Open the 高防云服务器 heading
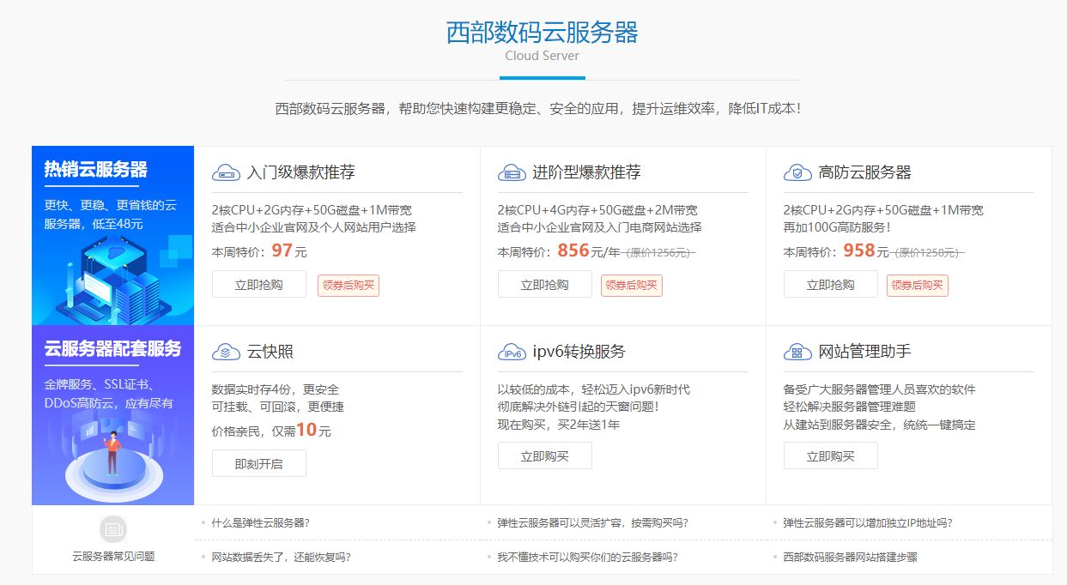The image size is (1067, 585). tap(865, 172)
